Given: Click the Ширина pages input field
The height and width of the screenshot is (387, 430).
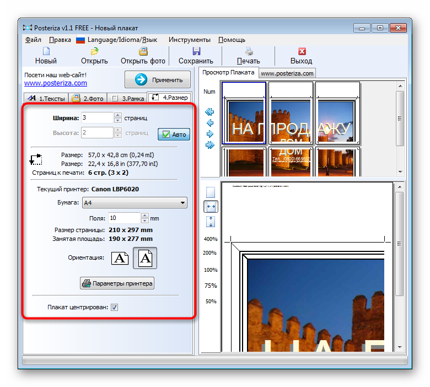Looking at the screenshot, I should tap(98, 117).
